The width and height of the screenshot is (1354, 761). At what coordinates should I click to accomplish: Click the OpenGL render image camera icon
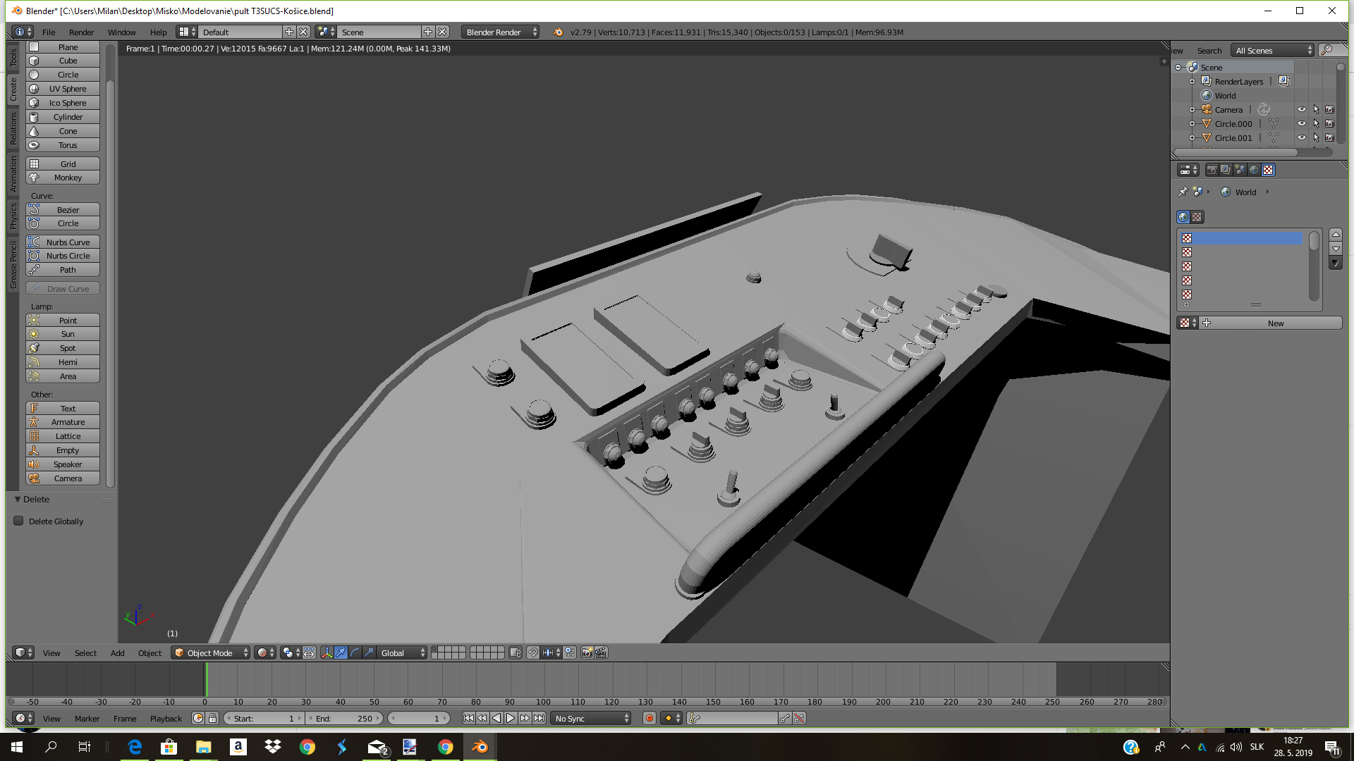tap(587, 653)
